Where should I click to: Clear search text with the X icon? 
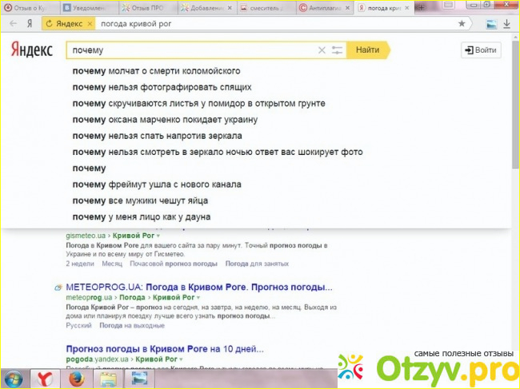coord(322,50)
